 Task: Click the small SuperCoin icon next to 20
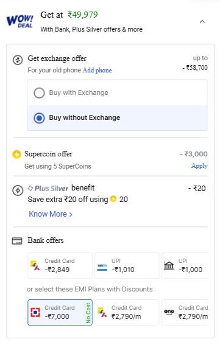point(113,199)
